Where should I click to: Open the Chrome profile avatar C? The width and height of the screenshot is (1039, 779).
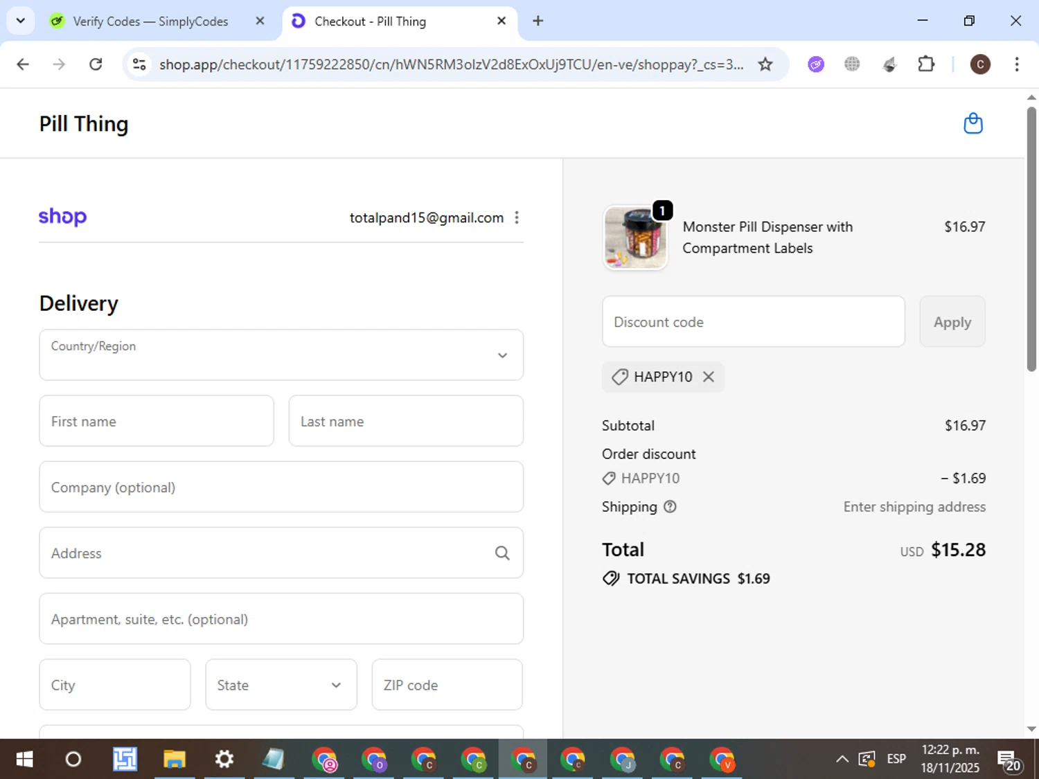coord(979,64)
